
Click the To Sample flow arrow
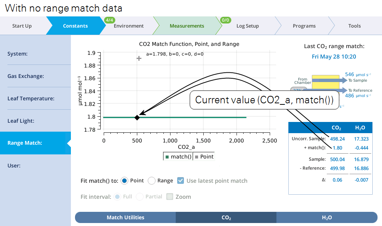coord(329,80)
